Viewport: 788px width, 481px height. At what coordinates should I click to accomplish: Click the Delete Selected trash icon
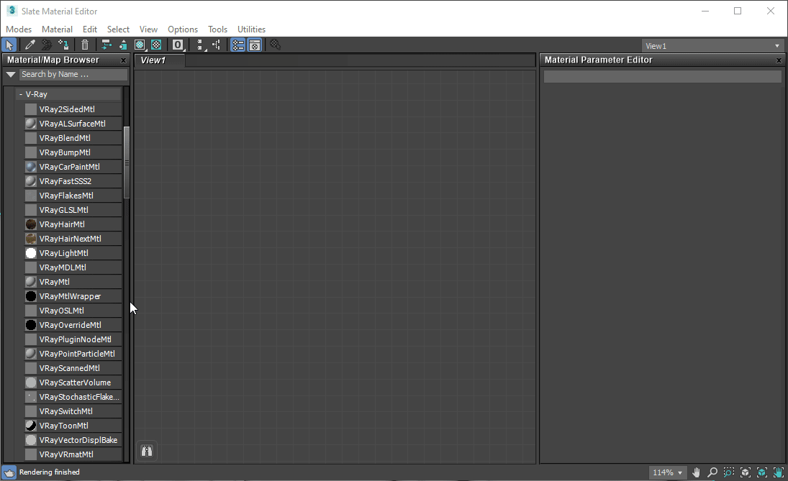86,45
